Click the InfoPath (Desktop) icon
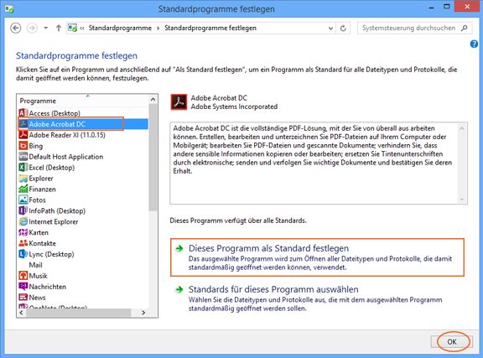This screenshot has width=483, height=358. pos(23,210)
